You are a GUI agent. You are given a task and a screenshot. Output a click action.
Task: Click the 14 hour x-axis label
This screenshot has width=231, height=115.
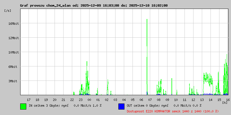tap(211, 100)
